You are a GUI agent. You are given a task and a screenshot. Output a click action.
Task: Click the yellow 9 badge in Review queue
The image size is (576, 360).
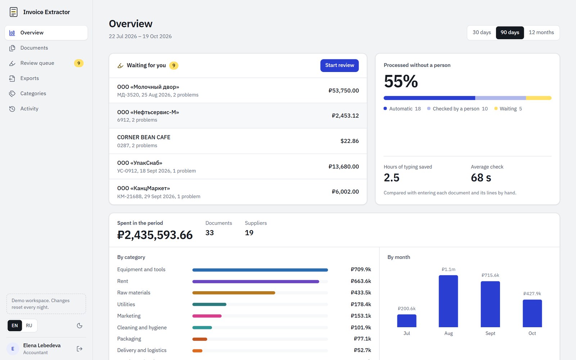coord(78,63)
